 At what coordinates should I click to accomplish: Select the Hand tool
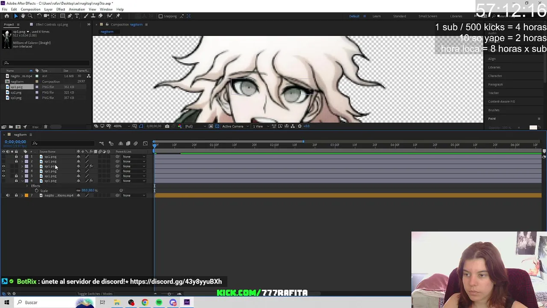[23, 16]
